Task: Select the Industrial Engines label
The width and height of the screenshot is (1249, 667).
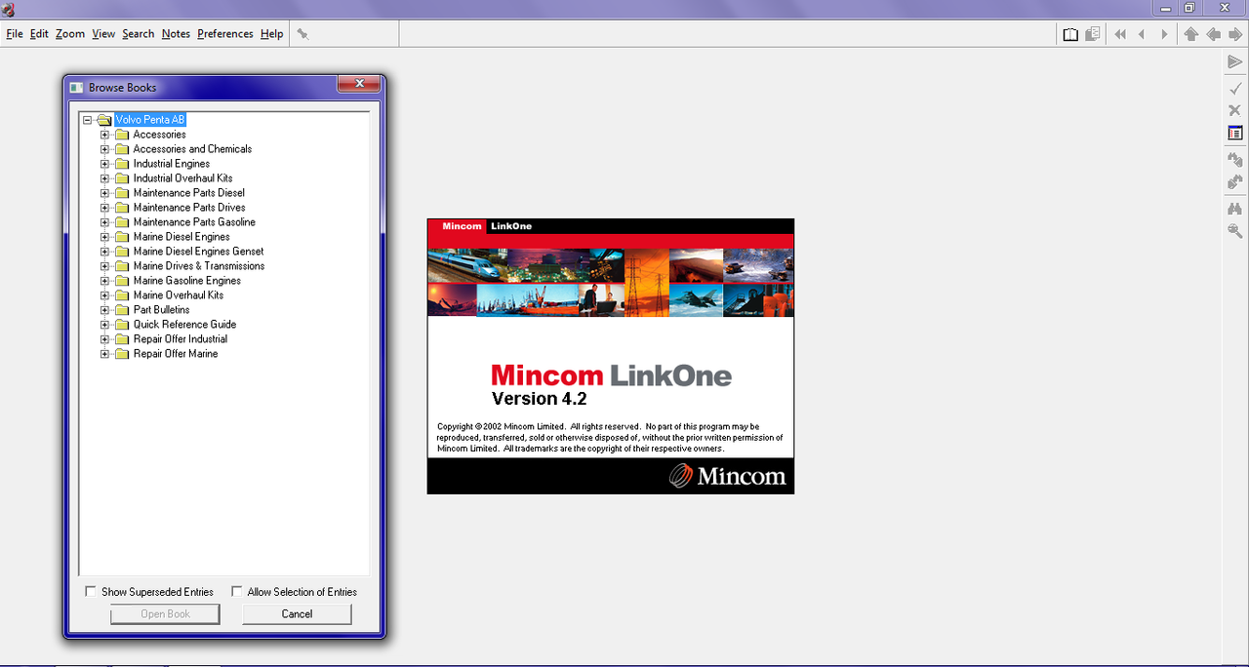Action: pos(172,164)
